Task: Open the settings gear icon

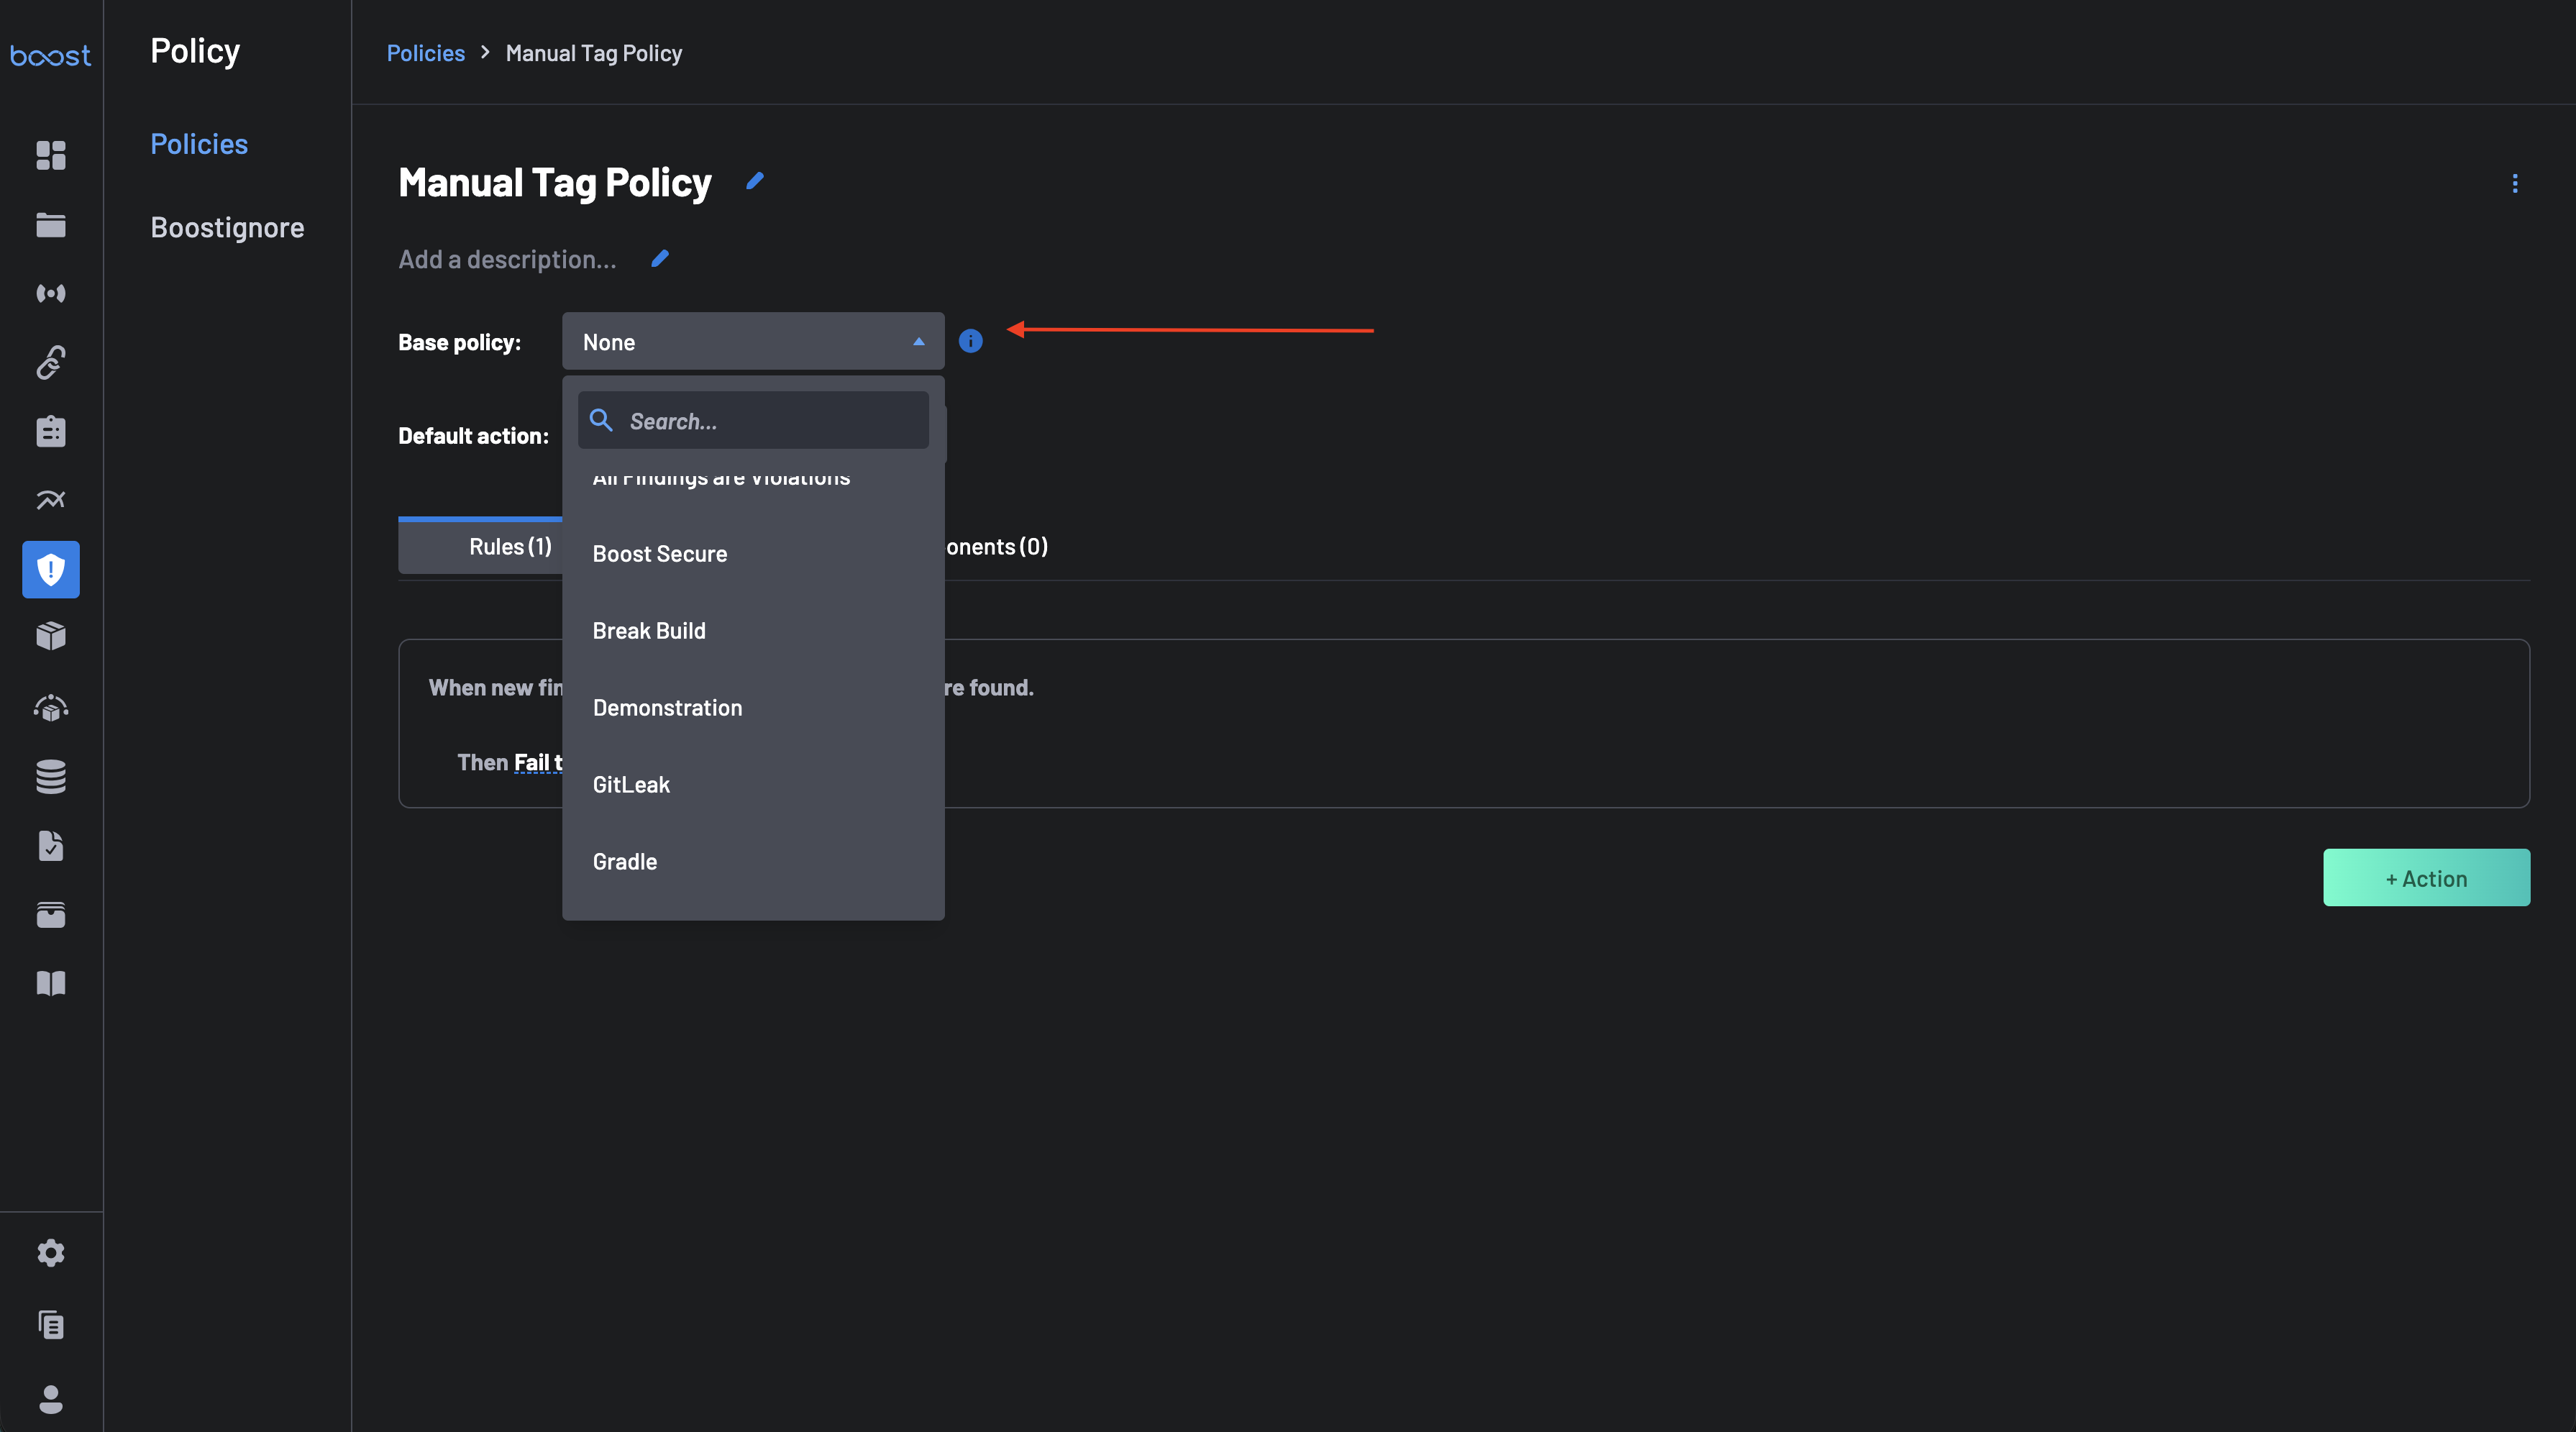Action: [51, 1253]
